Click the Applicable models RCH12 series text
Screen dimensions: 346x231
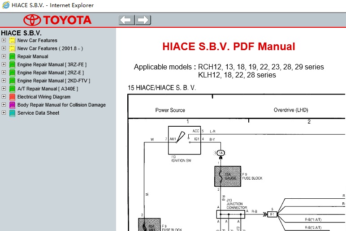(229, 67)
